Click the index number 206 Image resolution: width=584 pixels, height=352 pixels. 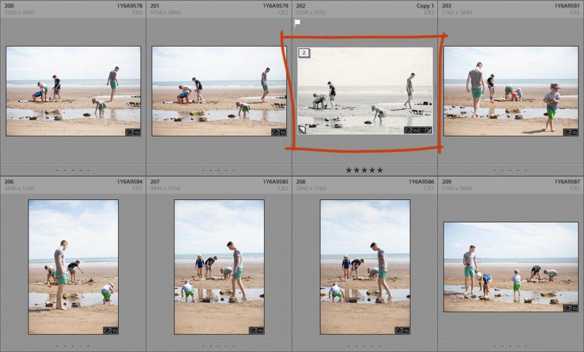point(9,182)
